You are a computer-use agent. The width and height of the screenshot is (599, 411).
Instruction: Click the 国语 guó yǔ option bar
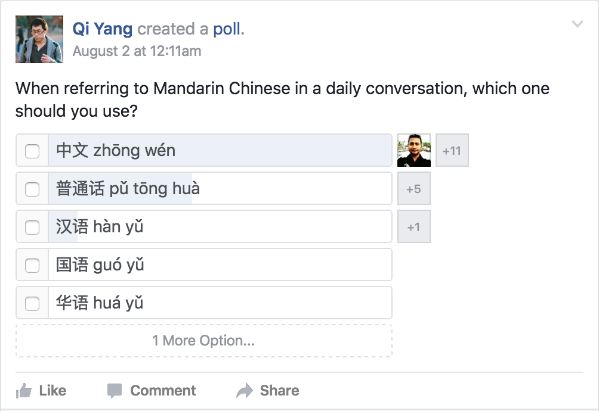coord(220,264)
